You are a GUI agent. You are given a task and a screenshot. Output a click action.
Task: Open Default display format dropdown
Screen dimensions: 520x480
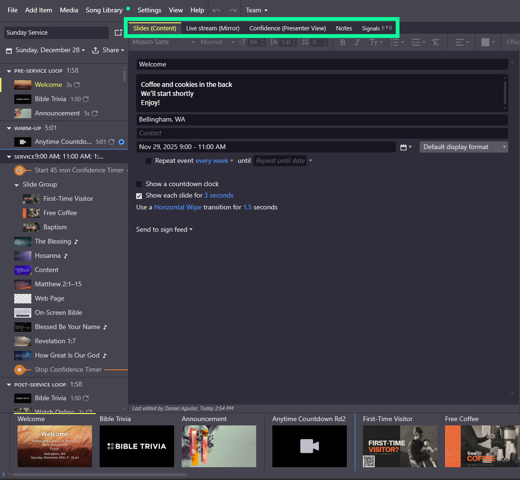[463, 147]
